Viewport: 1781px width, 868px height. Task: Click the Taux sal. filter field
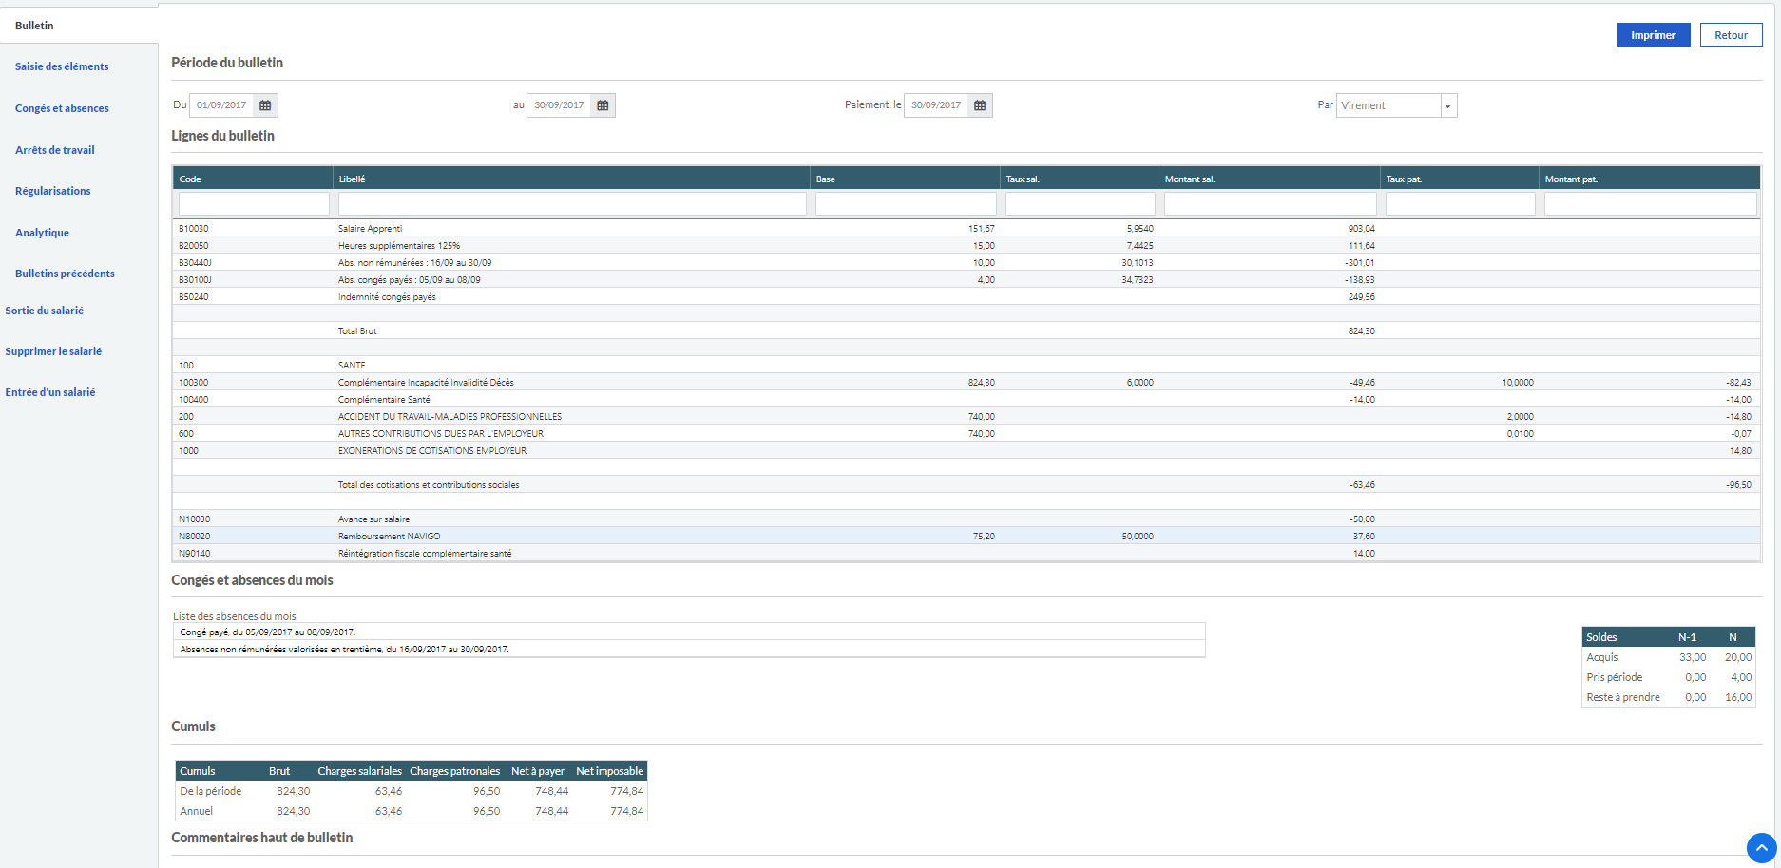coord(1081,203)
